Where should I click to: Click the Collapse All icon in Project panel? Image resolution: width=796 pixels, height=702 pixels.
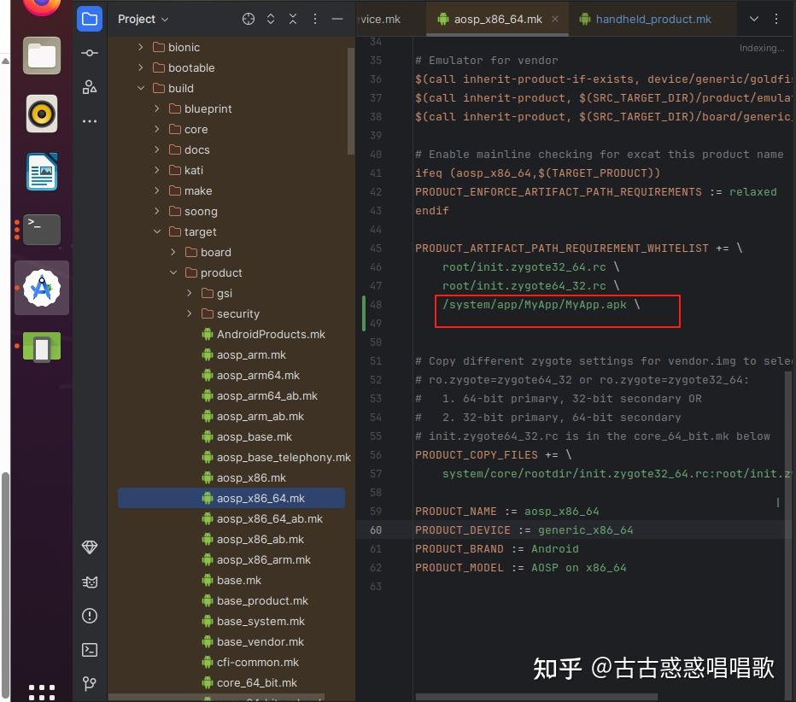(293, 20)
